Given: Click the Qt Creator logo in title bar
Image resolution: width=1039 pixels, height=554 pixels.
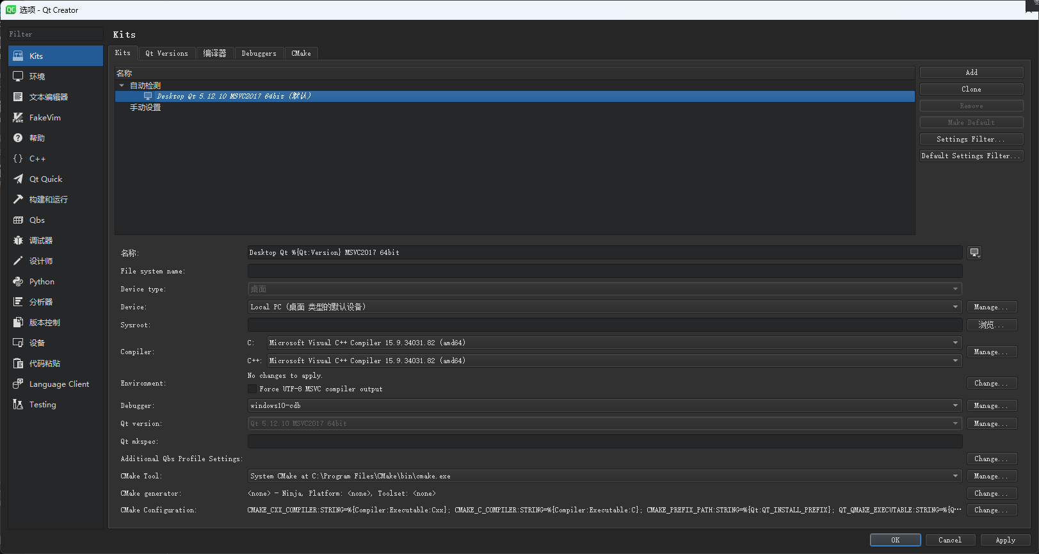Looking at the screenshot, I should [x=11, y=10].
